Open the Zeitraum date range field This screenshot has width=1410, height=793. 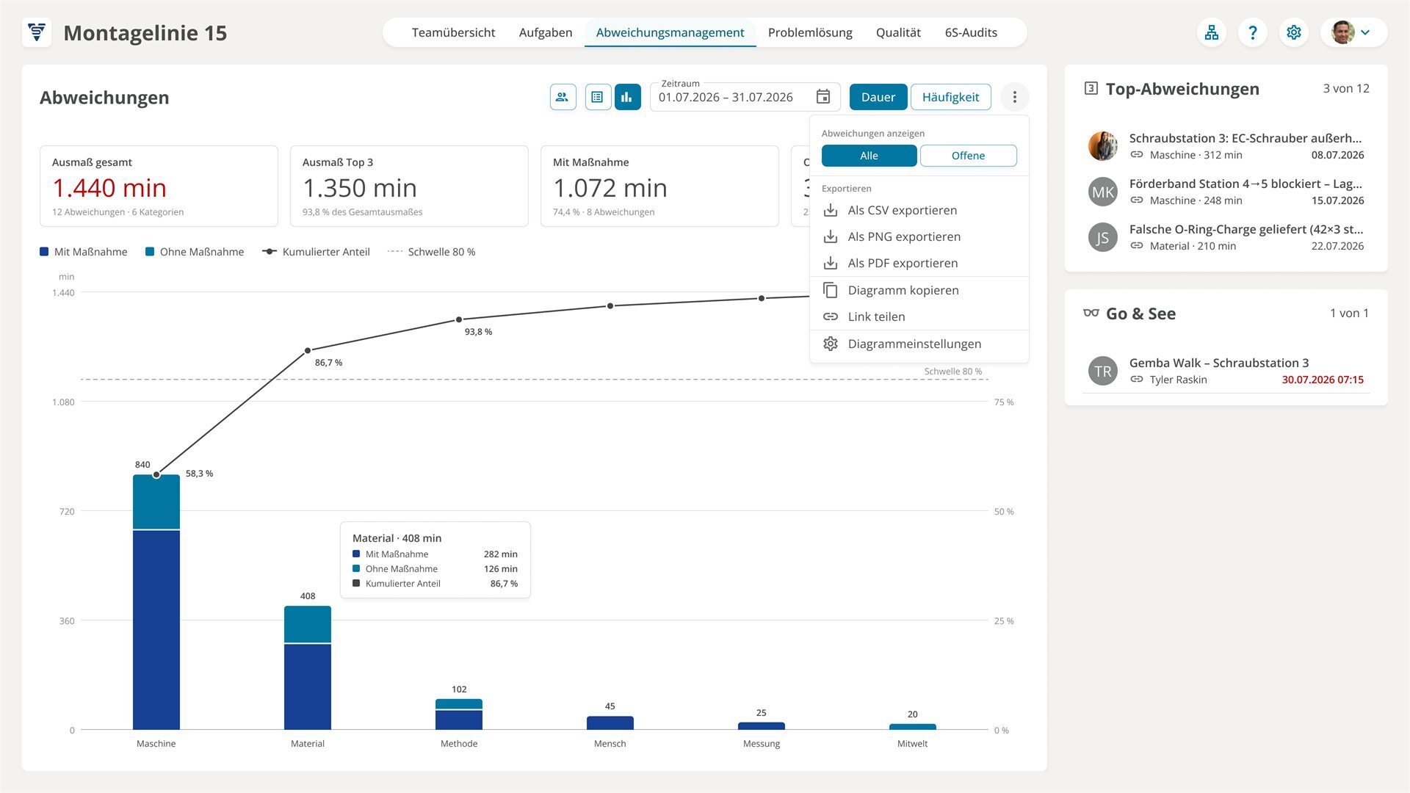[745, 97]
